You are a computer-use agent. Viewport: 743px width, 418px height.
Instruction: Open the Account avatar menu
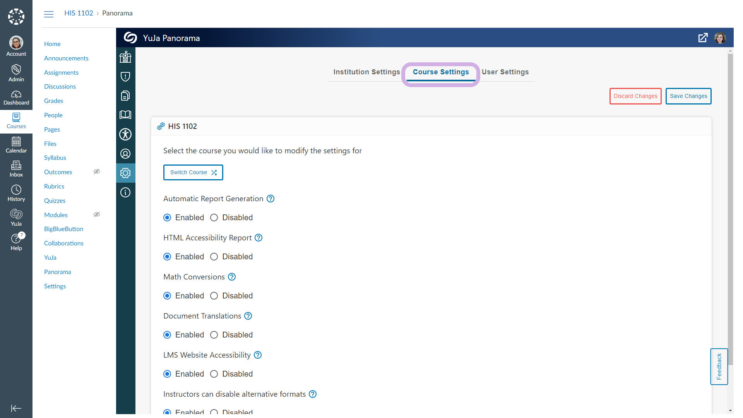(16, 46)
